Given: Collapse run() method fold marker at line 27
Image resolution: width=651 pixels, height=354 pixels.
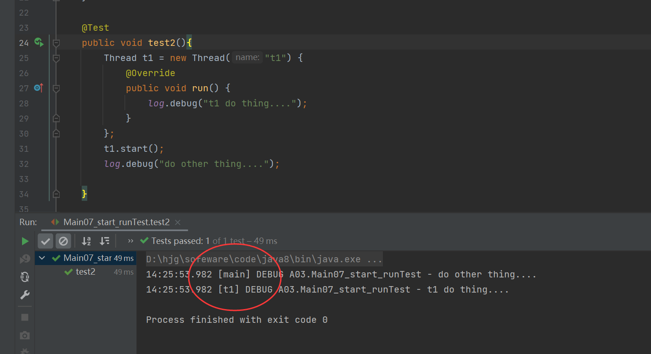Looking at the screenshot, I should 56,88.
